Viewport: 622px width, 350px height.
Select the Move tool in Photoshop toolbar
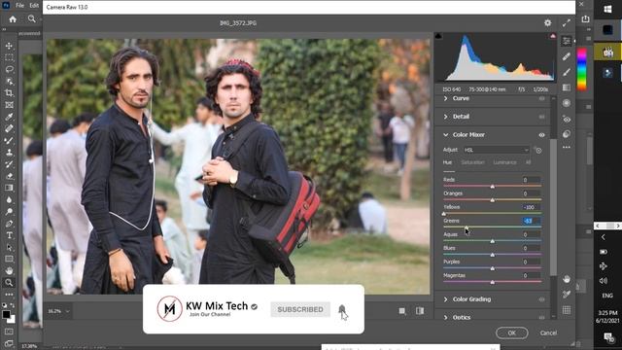coord(9,46)
